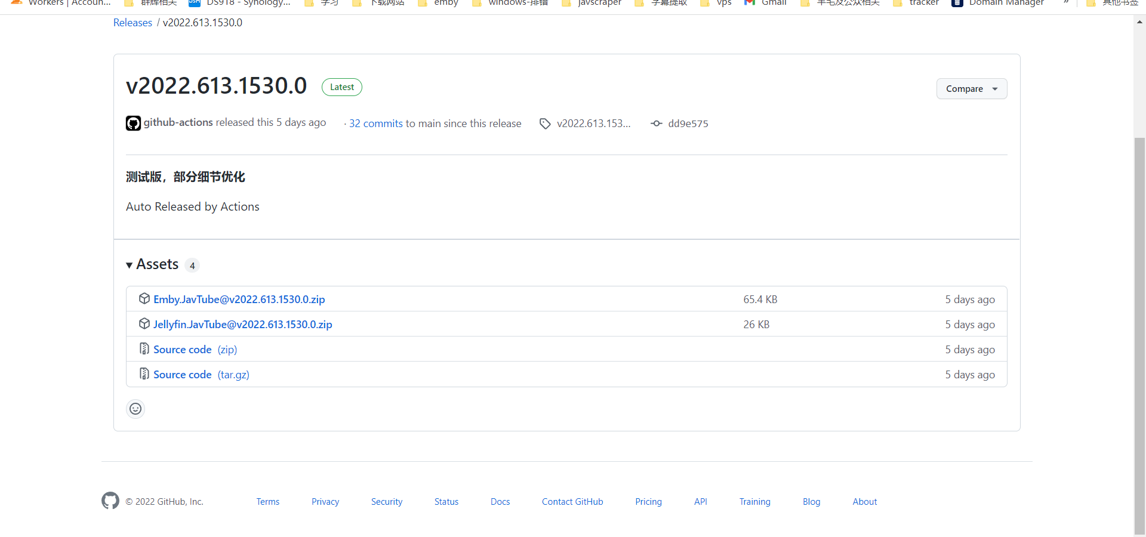The image size is (1146, 537).
Task: Open the Compare dropdown
Action: click(x=972, y=89)
